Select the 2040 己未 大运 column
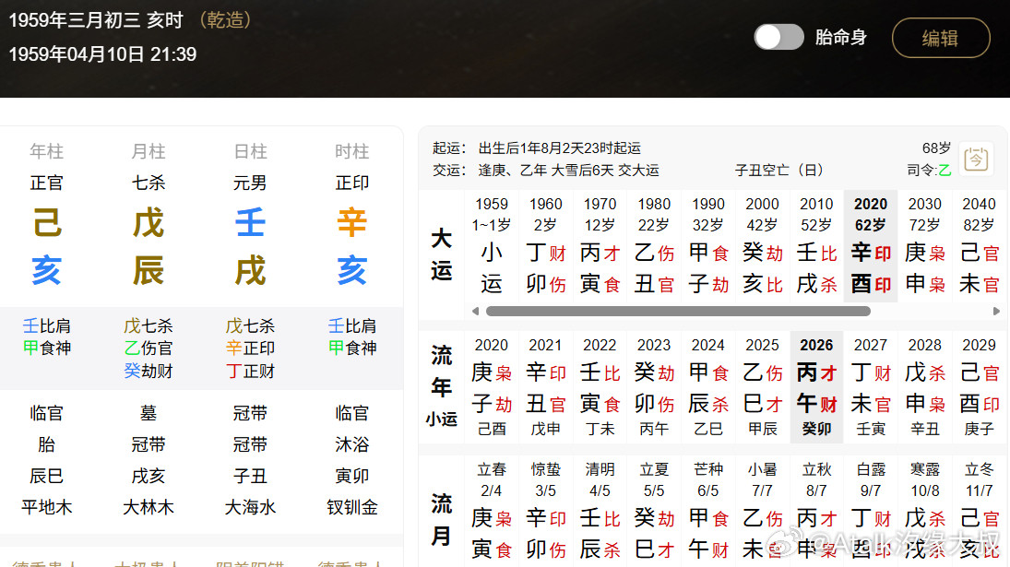The width and height of the screenshot is (1010, 567). [979, 246]
